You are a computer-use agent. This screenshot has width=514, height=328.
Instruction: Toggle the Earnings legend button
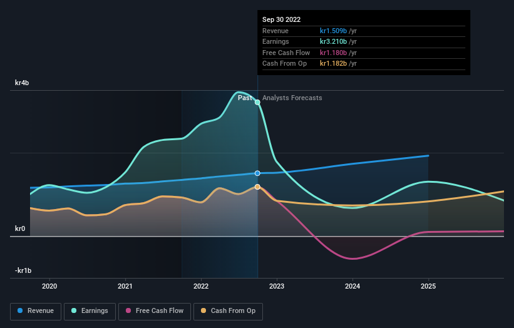point(90,311)
